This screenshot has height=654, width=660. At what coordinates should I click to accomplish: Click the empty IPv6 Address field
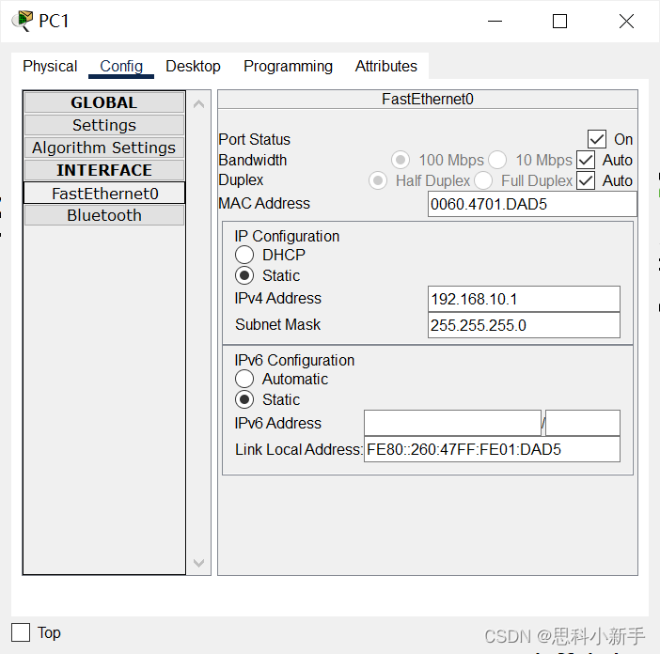pyautogui.click(x=452, y=423)
